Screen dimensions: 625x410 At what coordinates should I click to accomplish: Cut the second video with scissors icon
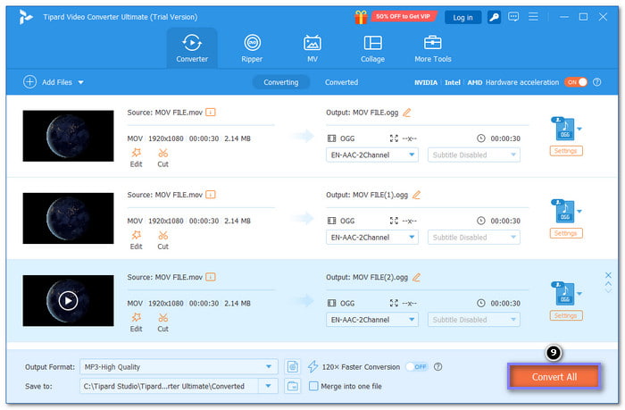(162, 240)
